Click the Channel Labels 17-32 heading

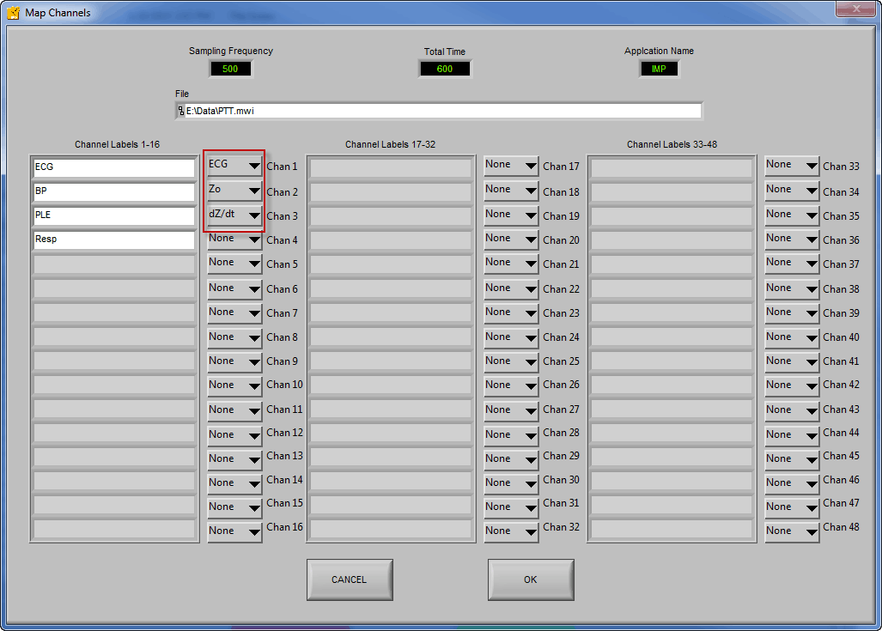(391, 144)
